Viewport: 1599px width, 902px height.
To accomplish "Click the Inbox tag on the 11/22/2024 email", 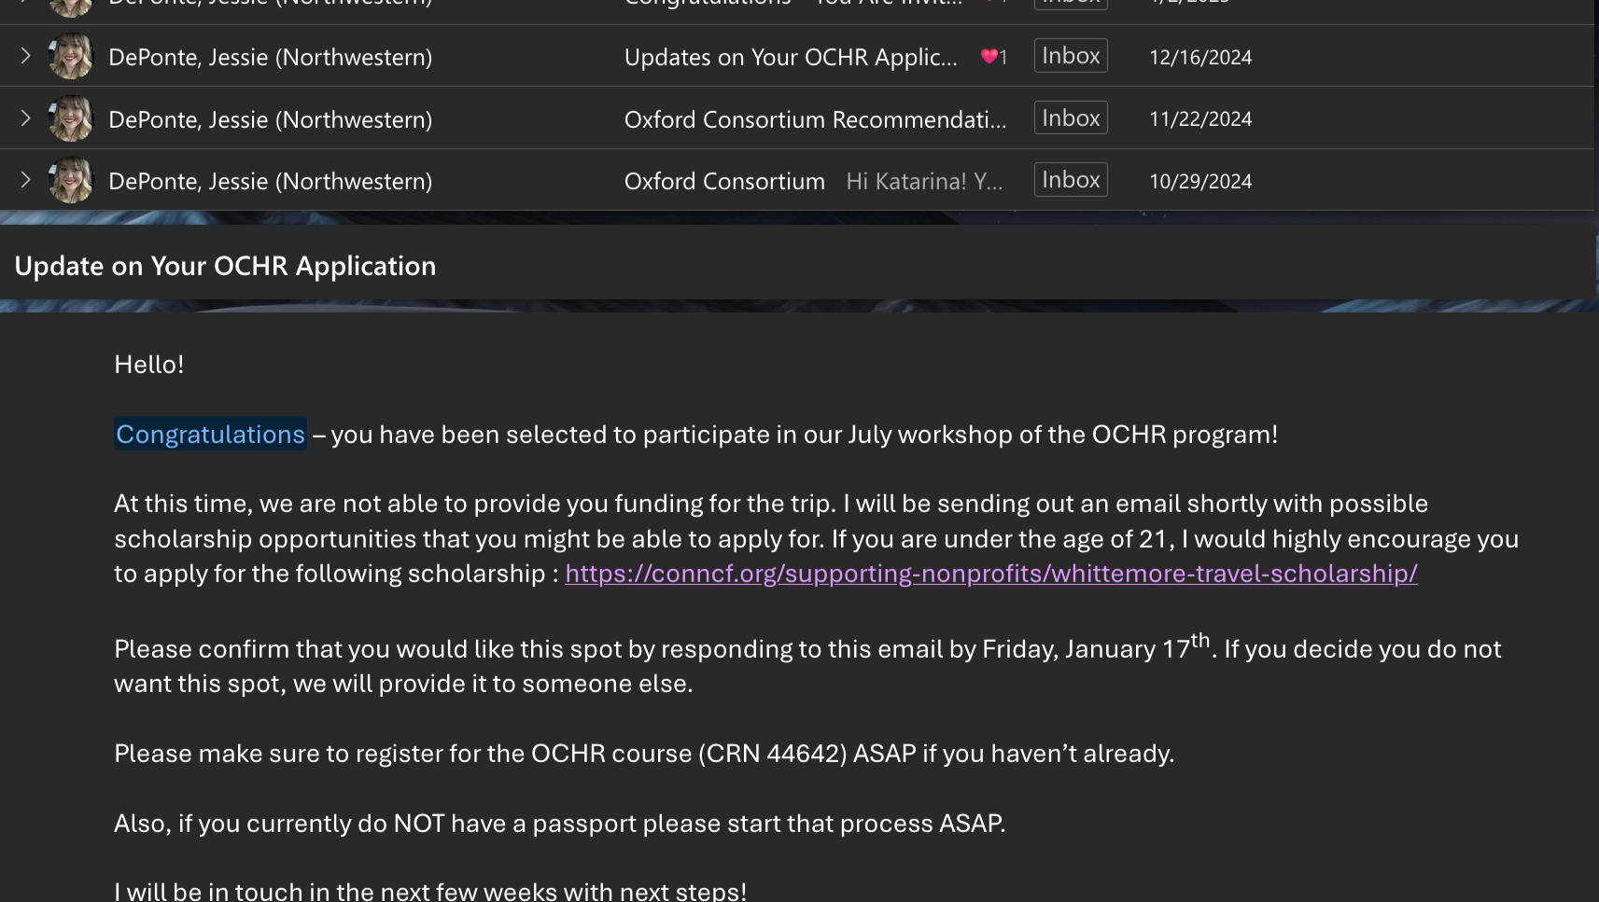I will point(1071,118).
